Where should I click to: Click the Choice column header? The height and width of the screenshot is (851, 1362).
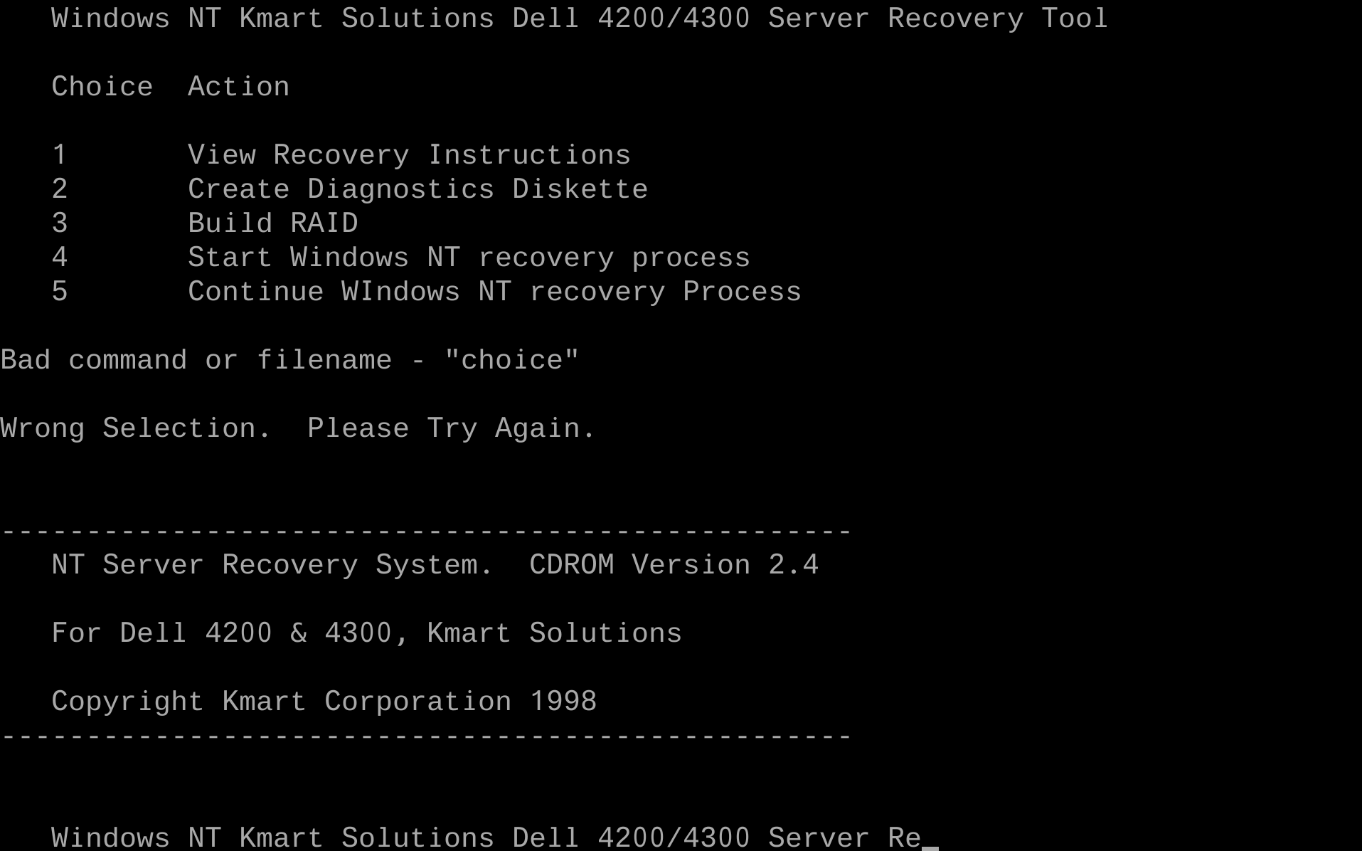(x=102, y=87)
